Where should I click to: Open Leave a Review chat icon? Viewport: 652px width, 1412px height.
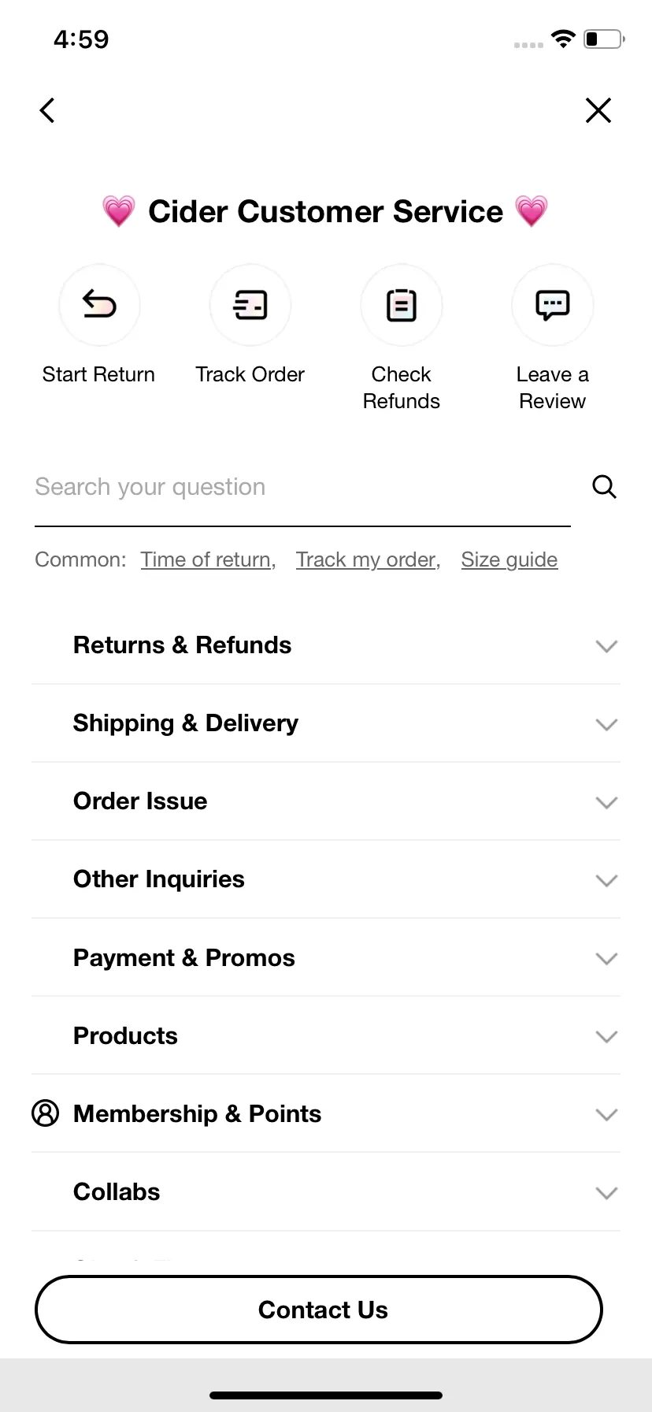pyautogui.click(x=553, y=305)
